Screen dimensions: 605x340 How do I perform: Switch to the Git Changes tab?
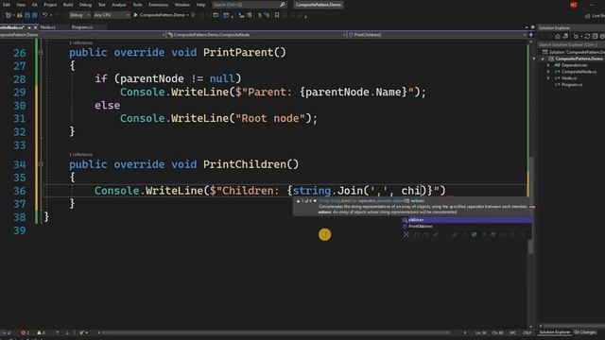pyautogui.click(x=584, y=332)
